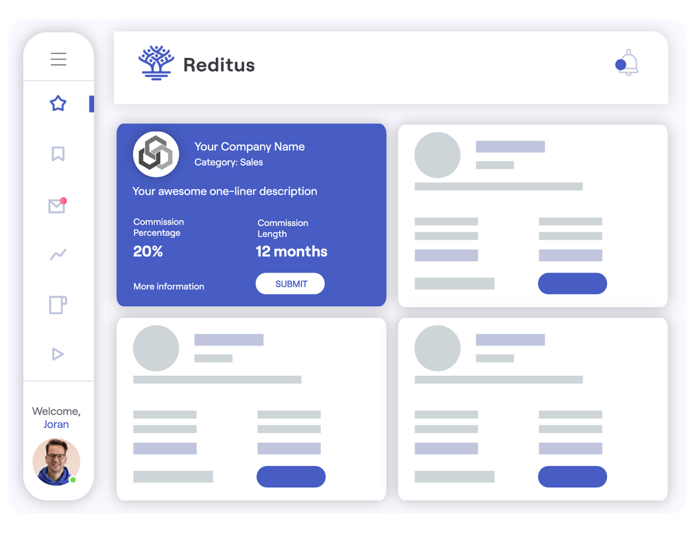Viewport: 696px width, 544px height.
Task: Open the hamburger menu in the sidebar
Action: [x=58, y=59]
